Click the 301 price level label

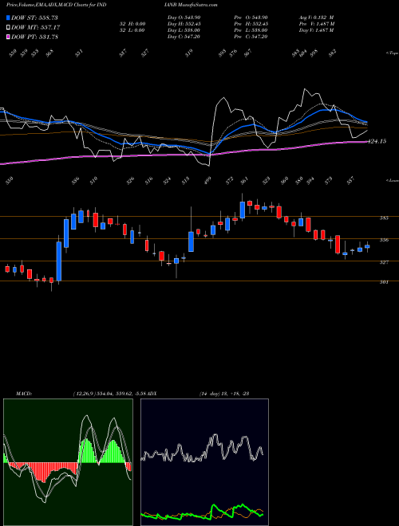click(384, 282)
